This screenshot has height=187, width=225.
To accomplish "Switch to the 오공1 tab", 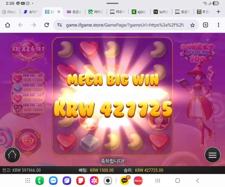I will (183, 12).
